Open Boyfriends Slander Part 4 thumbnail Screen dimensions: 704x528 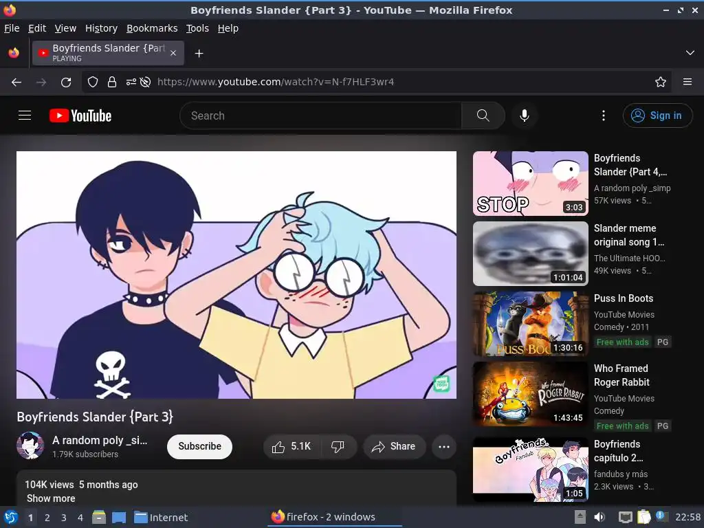[531, 184]
